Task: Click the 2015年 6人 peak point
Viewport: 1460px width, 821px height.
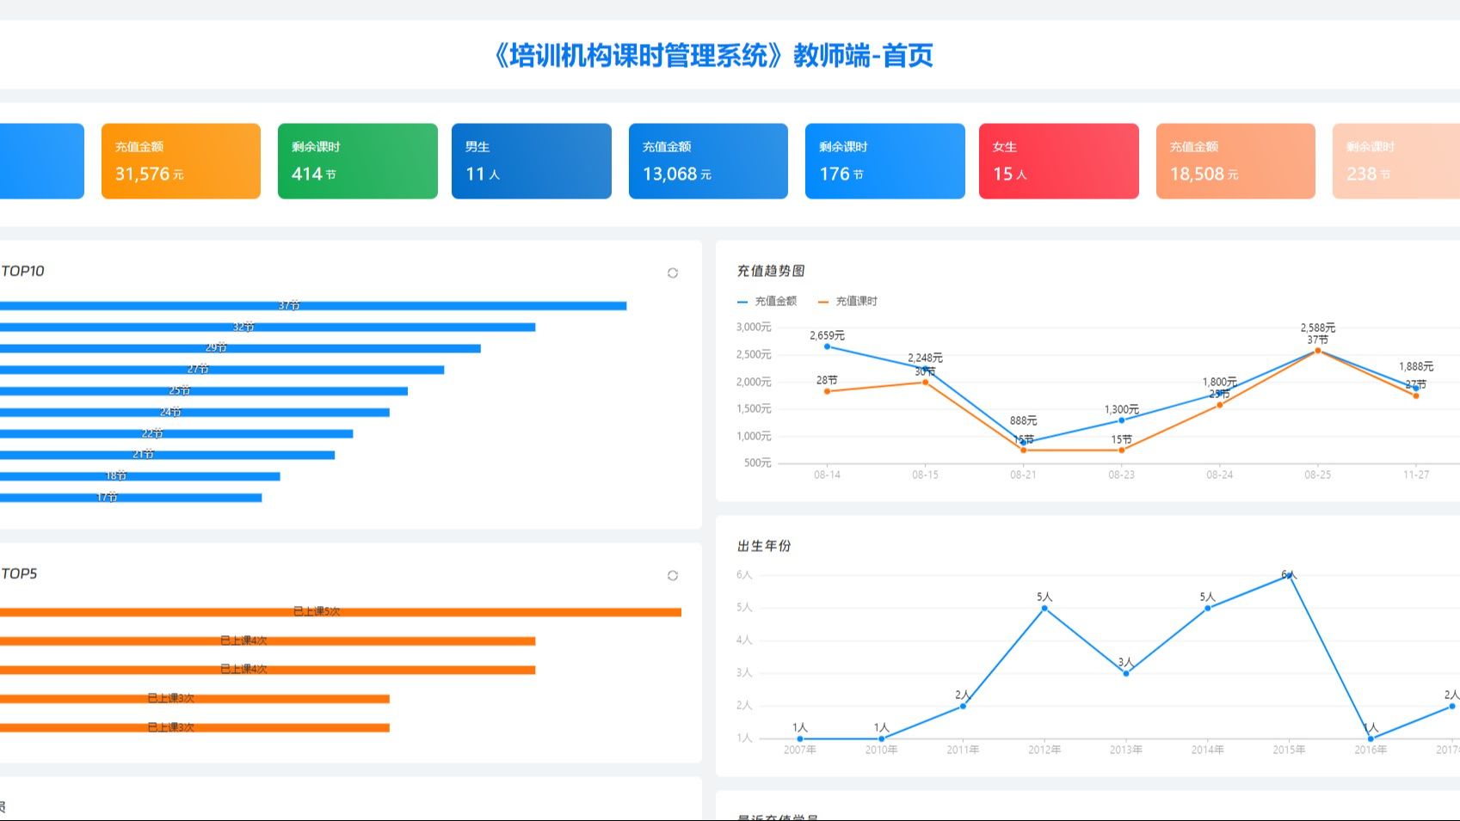Action: tap(1289, 575)
